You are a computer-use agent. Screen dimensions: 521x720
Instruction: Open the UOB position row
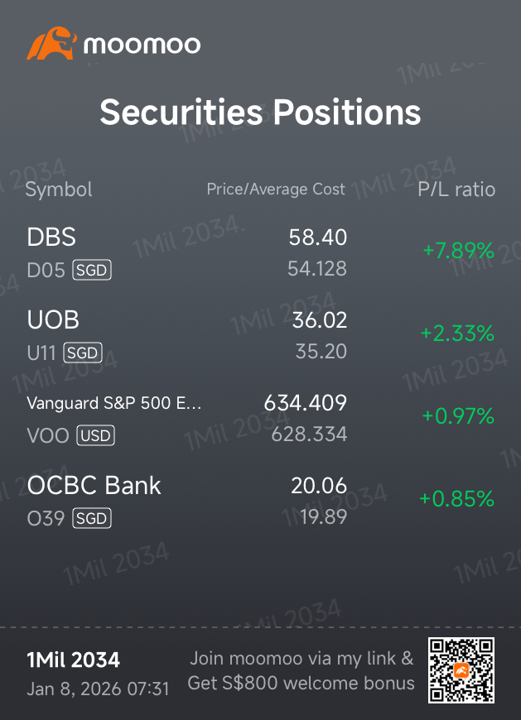53,320
